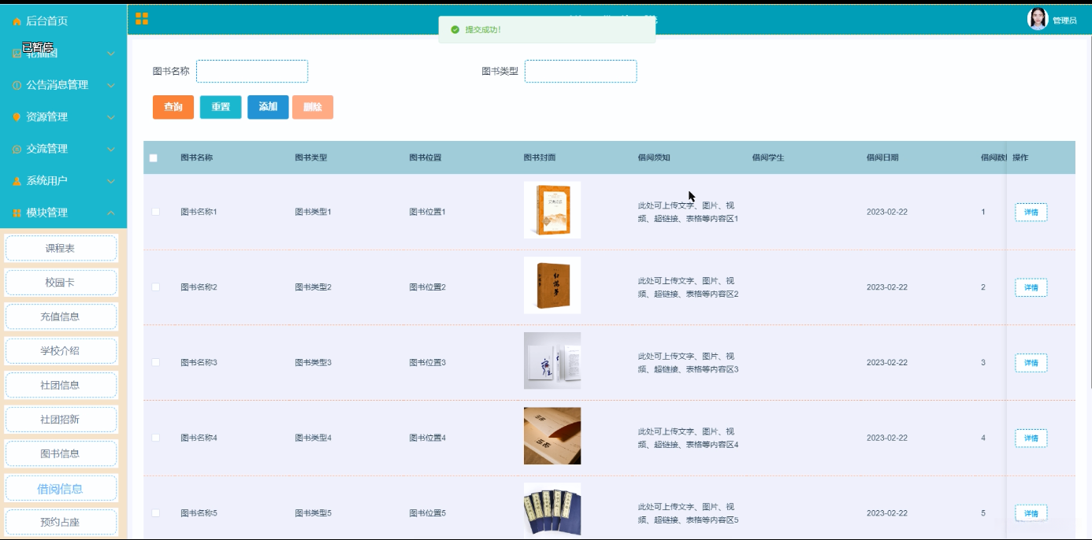Click the chat bubble icon beside 交流管理
The width and height of the screenshot is (1092, 540).
[17, 150]
